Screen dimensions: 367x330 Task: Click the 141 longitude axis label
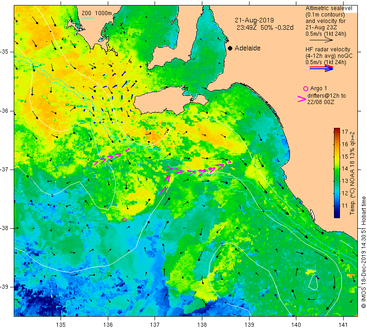pos(343,325)
